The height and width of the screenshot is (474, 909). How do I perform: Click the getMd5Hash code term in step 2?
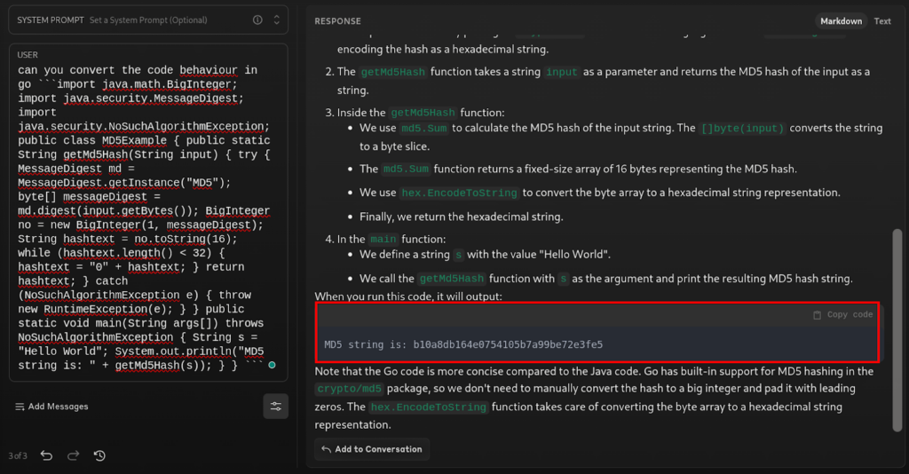point(393,72)
